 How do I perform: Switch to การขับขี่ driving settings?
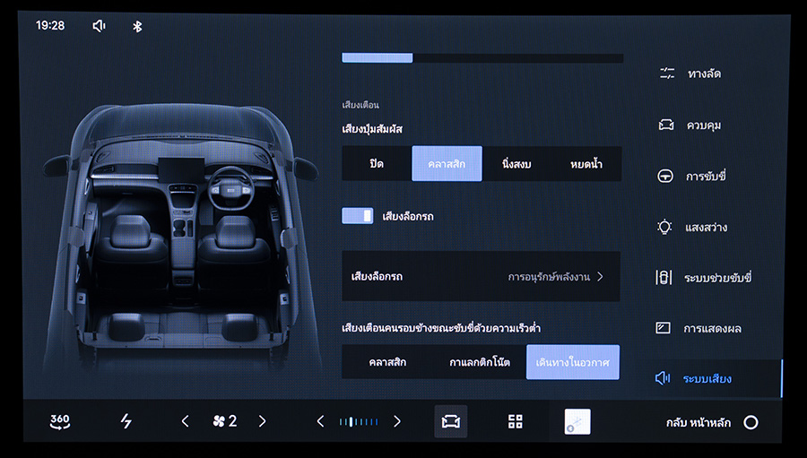point(704,176)
